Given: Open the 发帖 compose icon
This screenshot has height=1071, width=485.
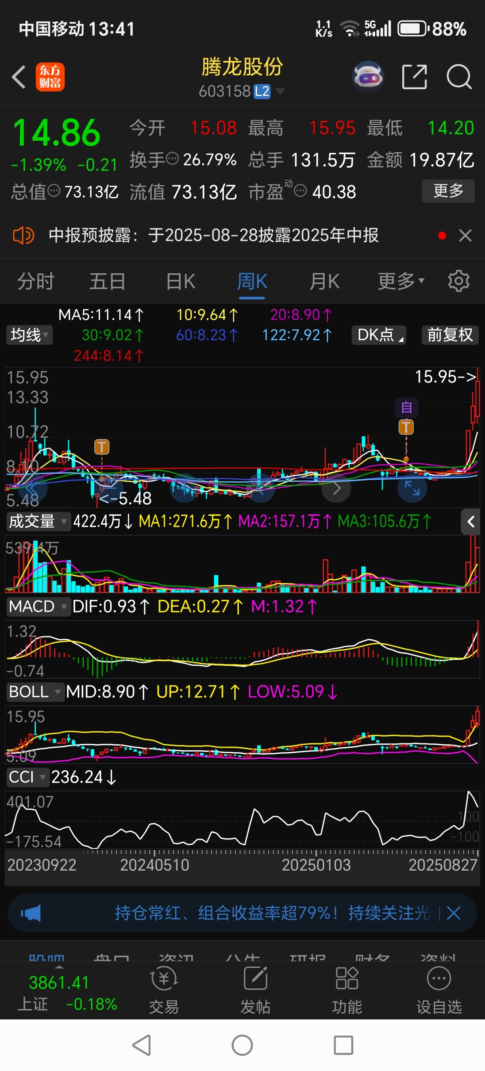Looking at the screenshot, I should tap(255, 979).
